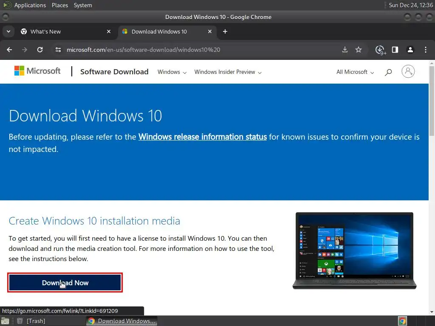Open site information icon in address bar

58,50
